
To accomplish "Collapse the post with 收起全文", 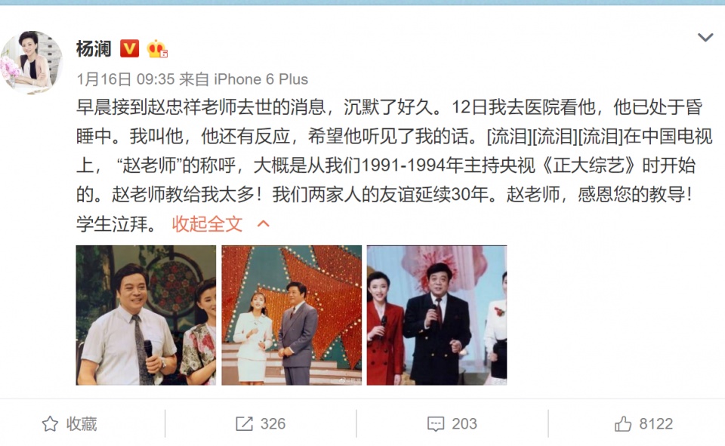I will point(207,224).
